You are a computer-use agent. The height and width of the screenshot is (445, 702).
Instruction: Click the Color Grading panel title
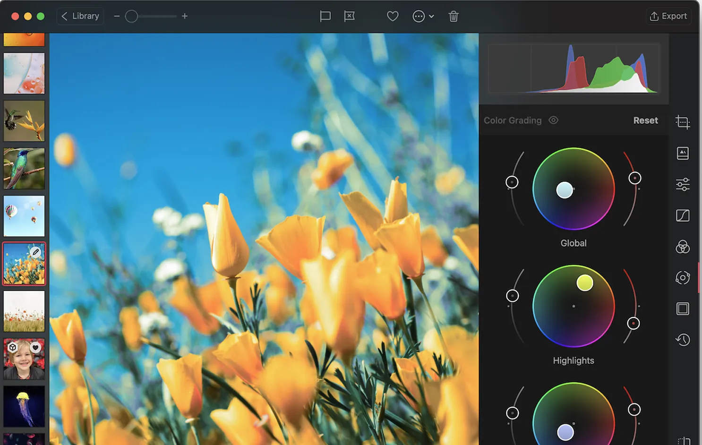click(513, 120)
